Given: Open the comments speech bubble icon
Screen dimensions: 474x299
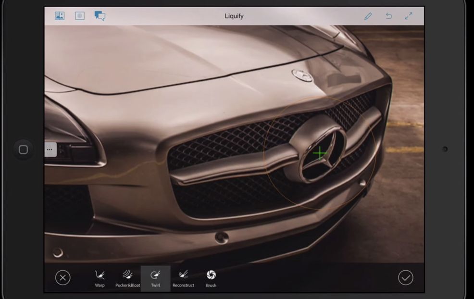Looking at the screenshot, I should click(100, 16).
